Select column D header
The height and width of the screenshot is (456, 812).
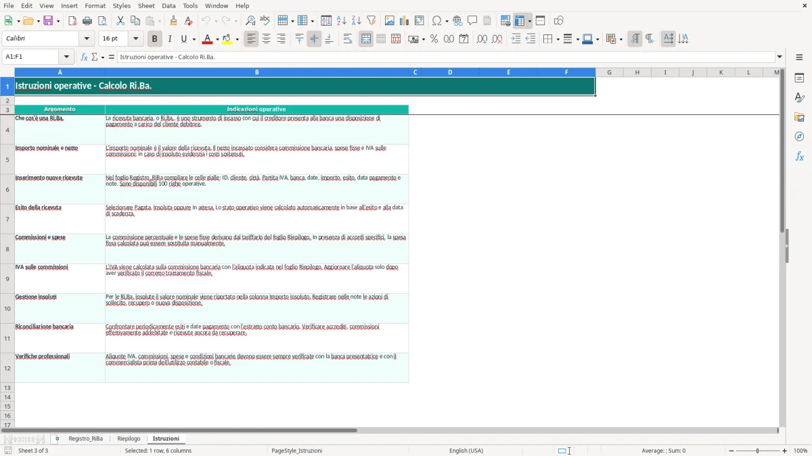(x=450, y=72)
